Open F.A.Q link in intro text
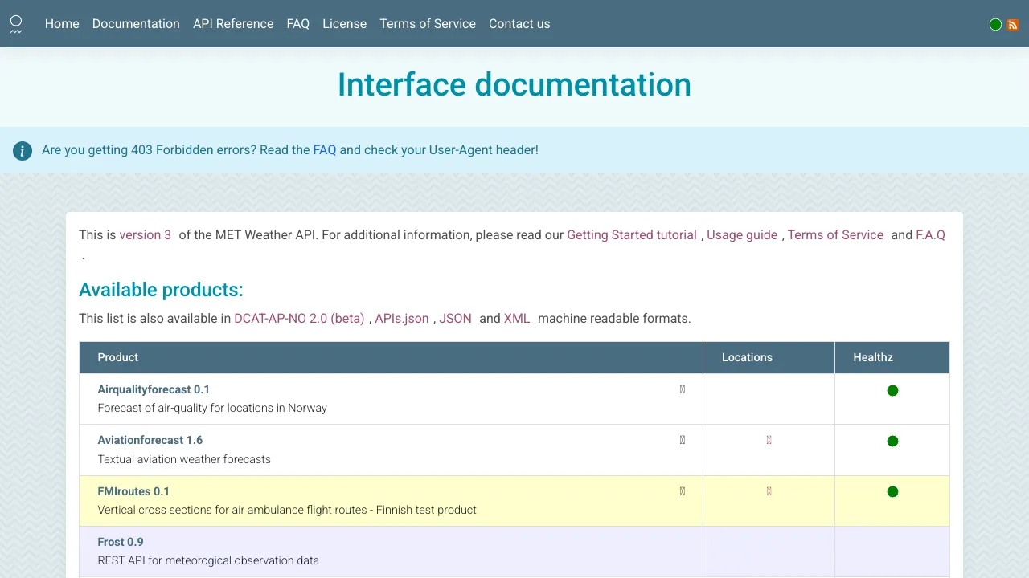Viewport: 1029px width, 578px height. coord(931,235)
